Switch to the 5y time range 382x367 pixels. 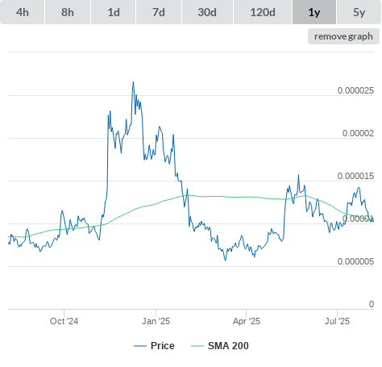pyautogui.click(x=359, y=12)
